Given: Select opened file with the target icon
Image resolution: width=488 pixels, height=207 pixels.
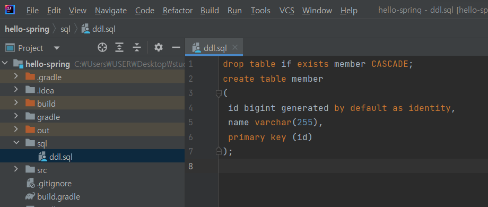Looking at the screenshot, I should 102,48.
